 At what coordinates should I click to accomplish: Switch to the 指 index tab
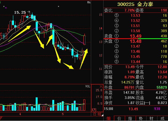130,118
